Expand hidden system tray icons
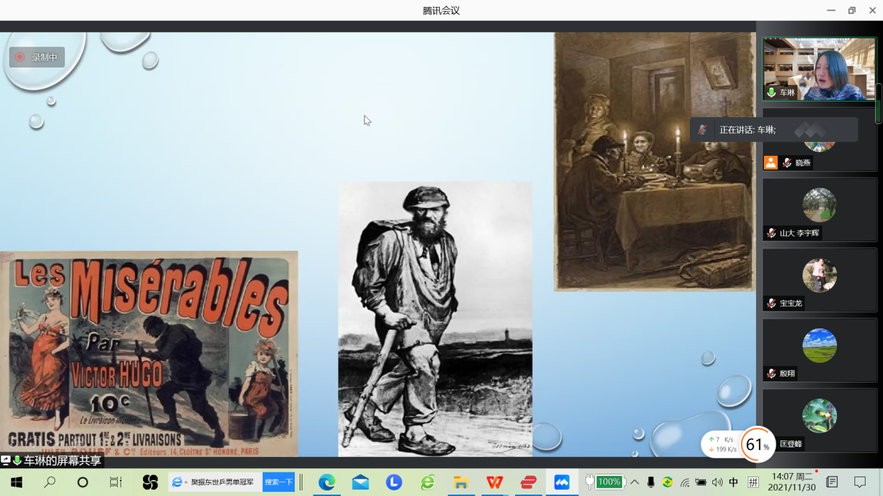The height and width of the screenshot is (496, 883). (635, 482)
